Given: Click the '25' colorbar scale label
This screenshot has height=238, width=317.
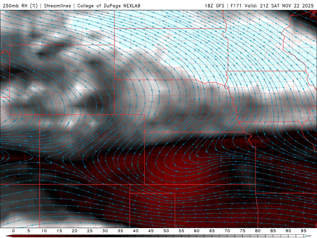Looking at the screenshot, I should pyautogui.click(x=90, y=231).
